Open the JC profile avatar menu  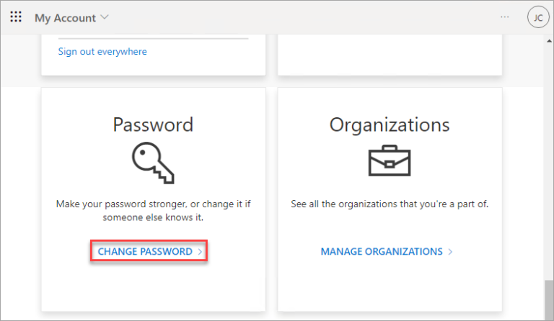(537, 17)
